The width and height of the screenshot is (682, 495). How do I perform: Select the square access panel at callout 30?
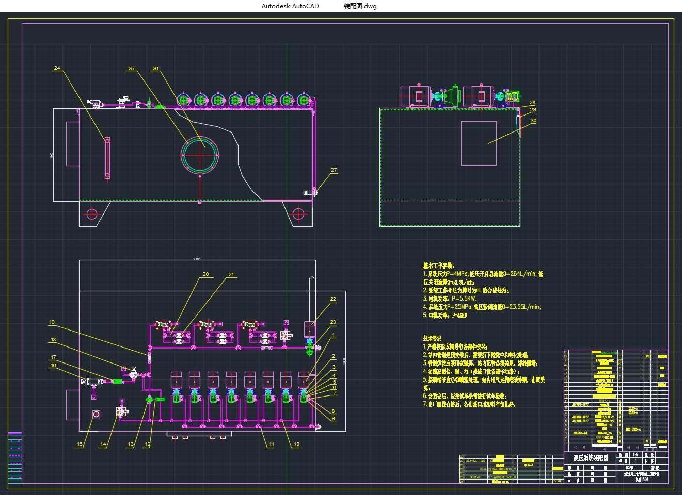(478, 143)
